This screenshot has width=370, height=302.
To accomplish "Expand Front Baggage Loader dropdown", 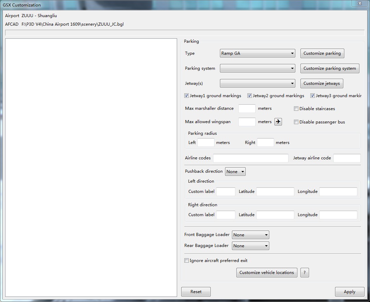I will click(x=250, y=235).
